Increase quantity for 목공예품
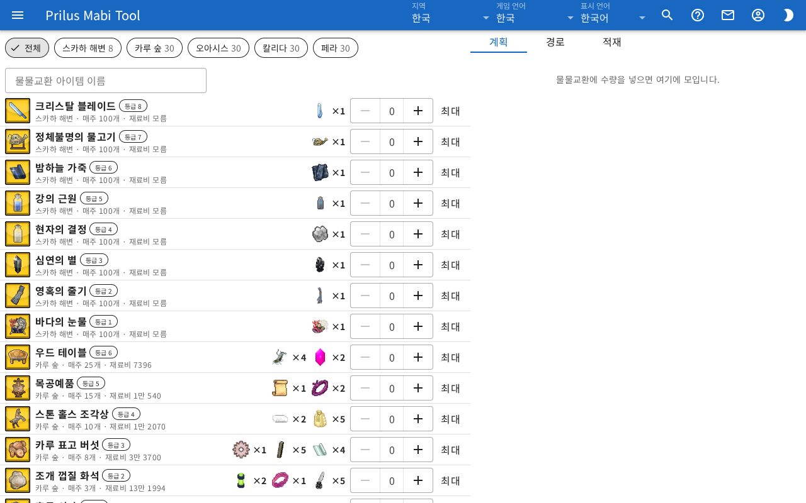This screenshot has height=503, width=806. point(418,388)
